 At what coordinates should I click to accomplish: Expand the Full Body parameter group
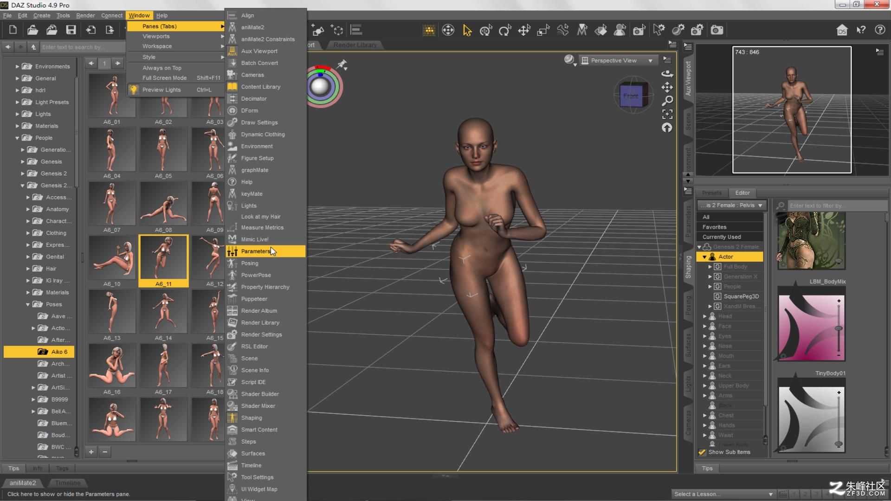pyautogui.click(x=710, y=267)
